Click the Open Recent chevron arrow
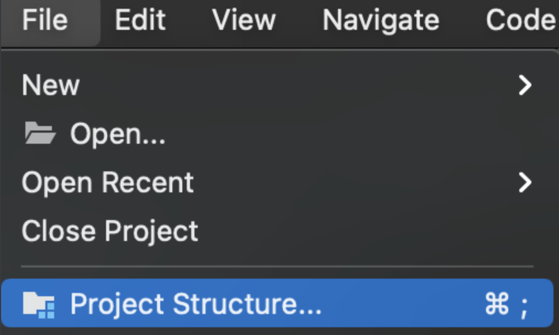This screenshot has width=559, height=335. (524, 182)
